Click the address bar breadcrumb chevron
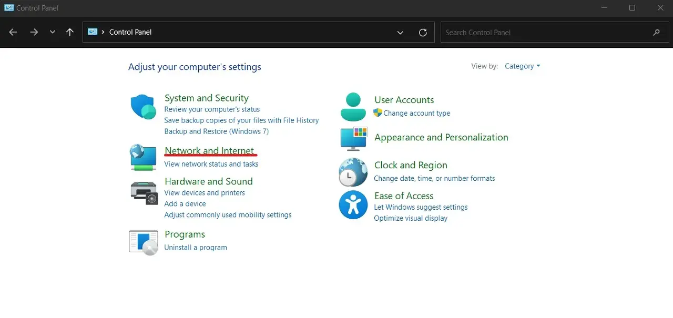Image resolution: width=673 pixels, height=318 pixels. [x=103, y=32]
